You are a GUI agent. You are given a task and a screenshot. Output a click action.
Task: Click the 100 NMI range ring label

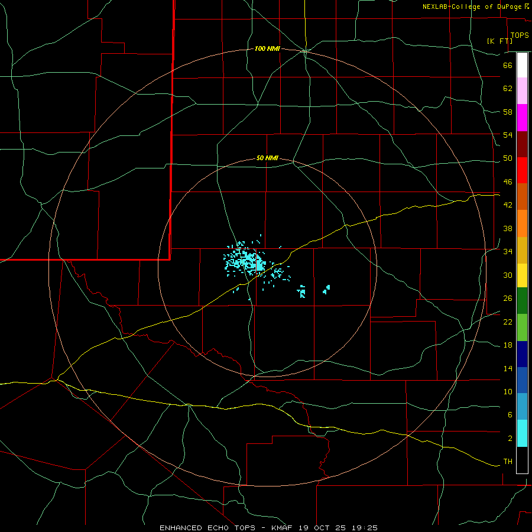pos(267,49)
